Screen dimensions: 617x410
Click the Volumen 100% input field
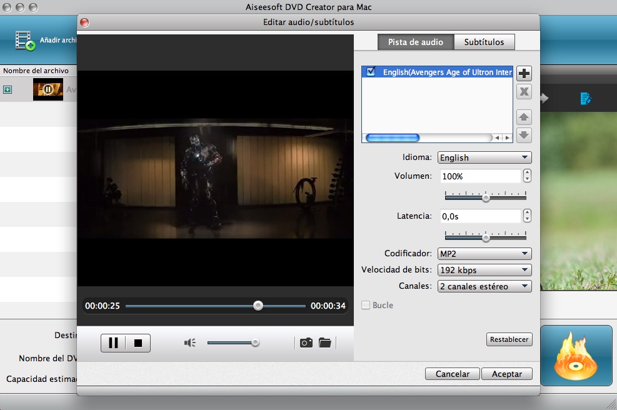pyautogui.click(x=481, y=176)
